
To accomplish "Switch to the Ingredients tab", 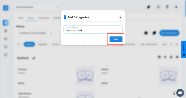I will coord(44,18).
